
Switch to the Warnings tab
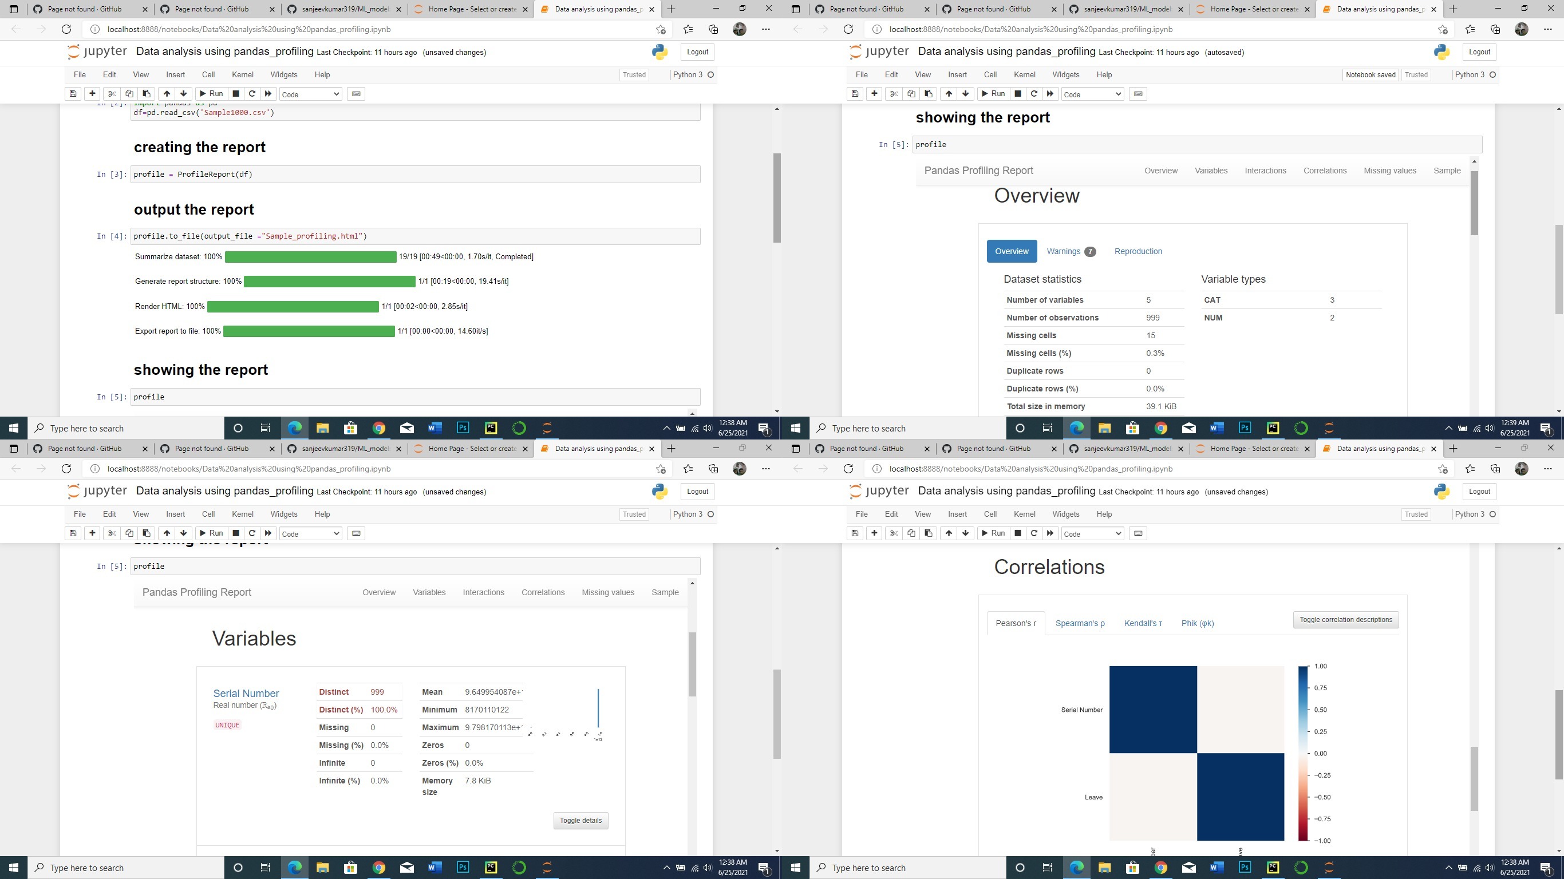tap(1063, 251)
